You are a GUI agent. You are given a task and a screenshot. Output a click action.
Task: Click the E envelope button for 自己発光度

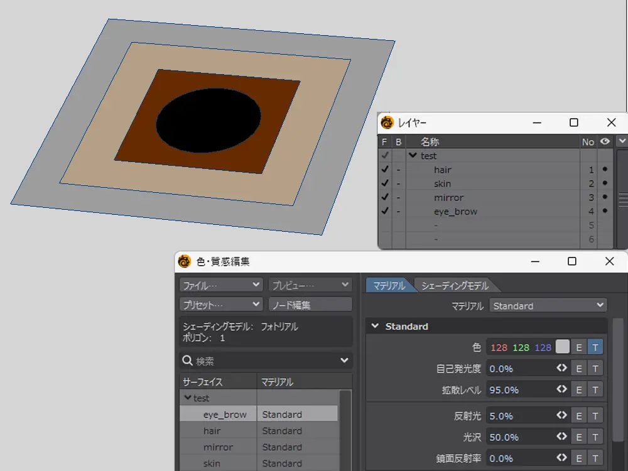pos(579,369)
